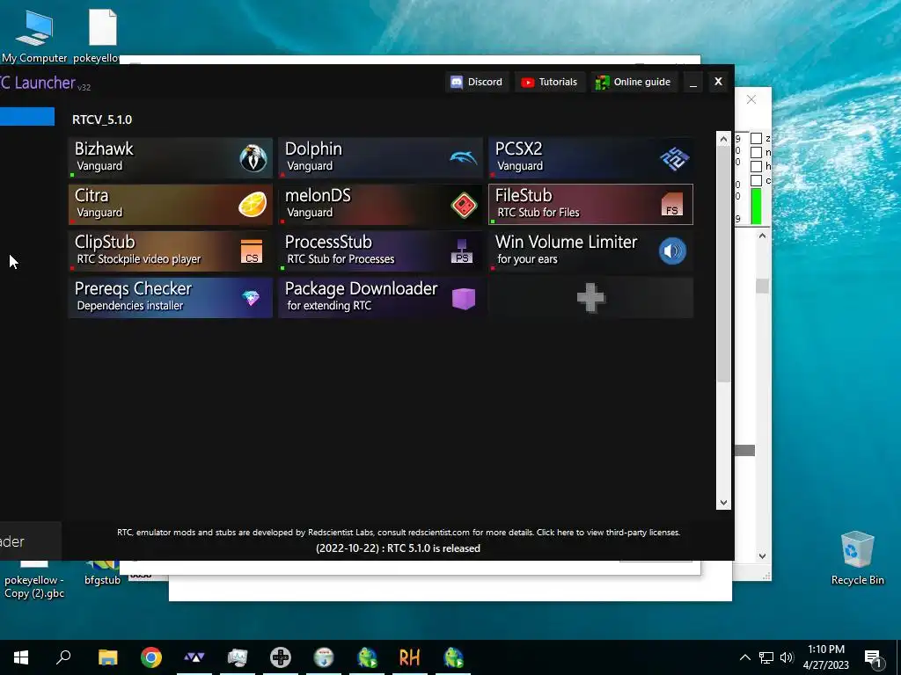This screenshot has width=901, height=675.
Task: Click the background window's scroll up arrow
Action: (x=762, y=236)
